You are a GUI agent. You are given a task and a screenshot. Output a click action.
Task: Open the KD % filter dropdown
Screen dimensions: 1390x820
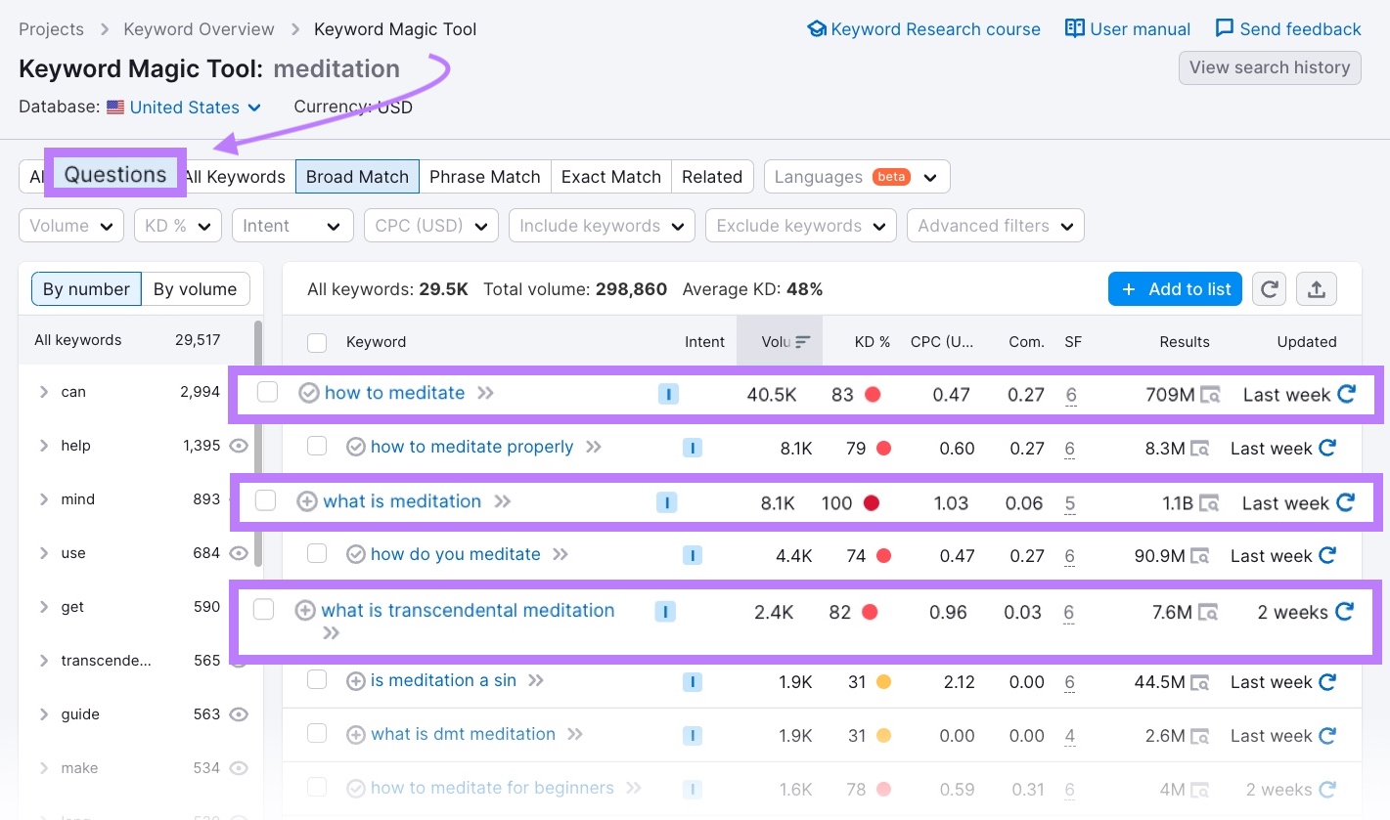[x=177, y=226]
